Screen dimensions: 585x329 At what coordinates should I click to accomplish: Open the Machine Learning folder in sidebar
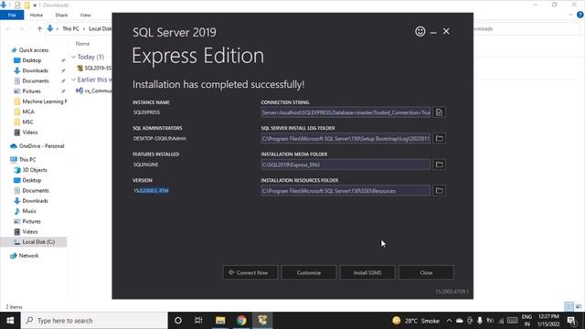click(x=45, y=101)
